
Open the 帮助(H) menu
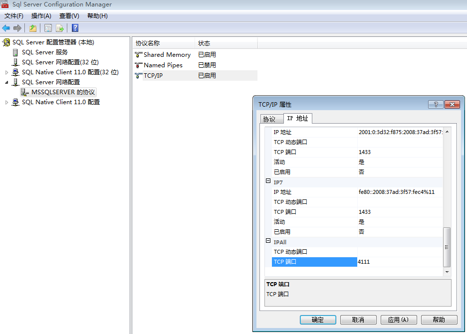[x=97, y=16]
